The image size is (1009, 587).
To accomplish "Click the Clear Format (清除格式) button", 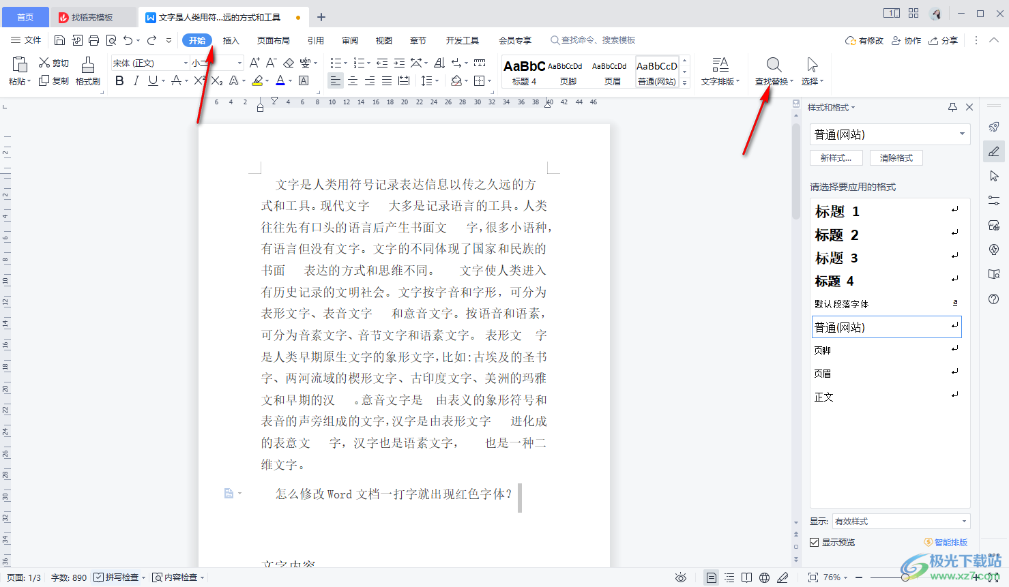I will pyautogui.click(x=896, y=157).
